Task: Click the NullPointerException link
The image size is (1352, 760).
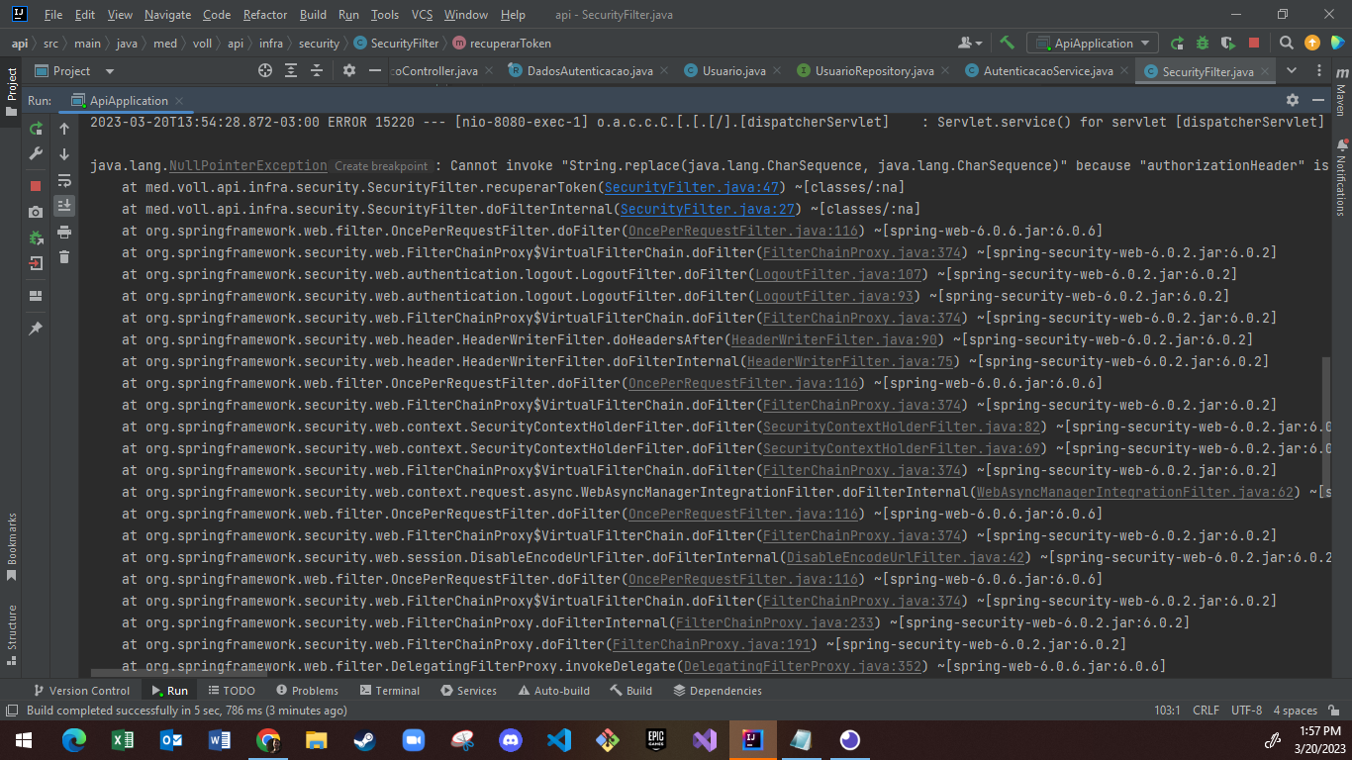Action: [247, 165]
